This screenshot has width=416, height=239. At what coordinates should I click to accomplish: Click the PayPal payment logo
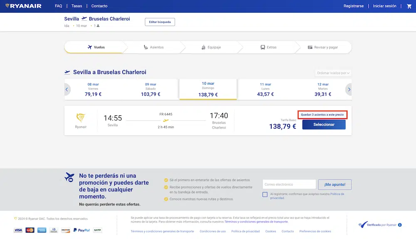click(82, 230)
